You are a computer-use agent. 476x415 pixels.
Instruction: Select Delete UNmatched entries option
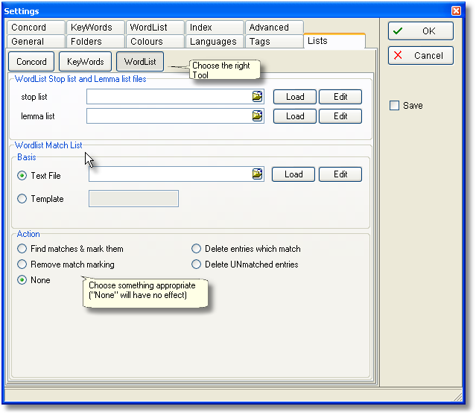point(197,264)
